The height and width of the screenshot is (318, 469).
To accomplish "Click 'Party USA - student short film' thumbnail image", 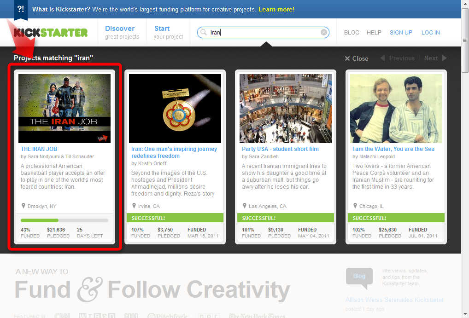I will pos(285,108).
